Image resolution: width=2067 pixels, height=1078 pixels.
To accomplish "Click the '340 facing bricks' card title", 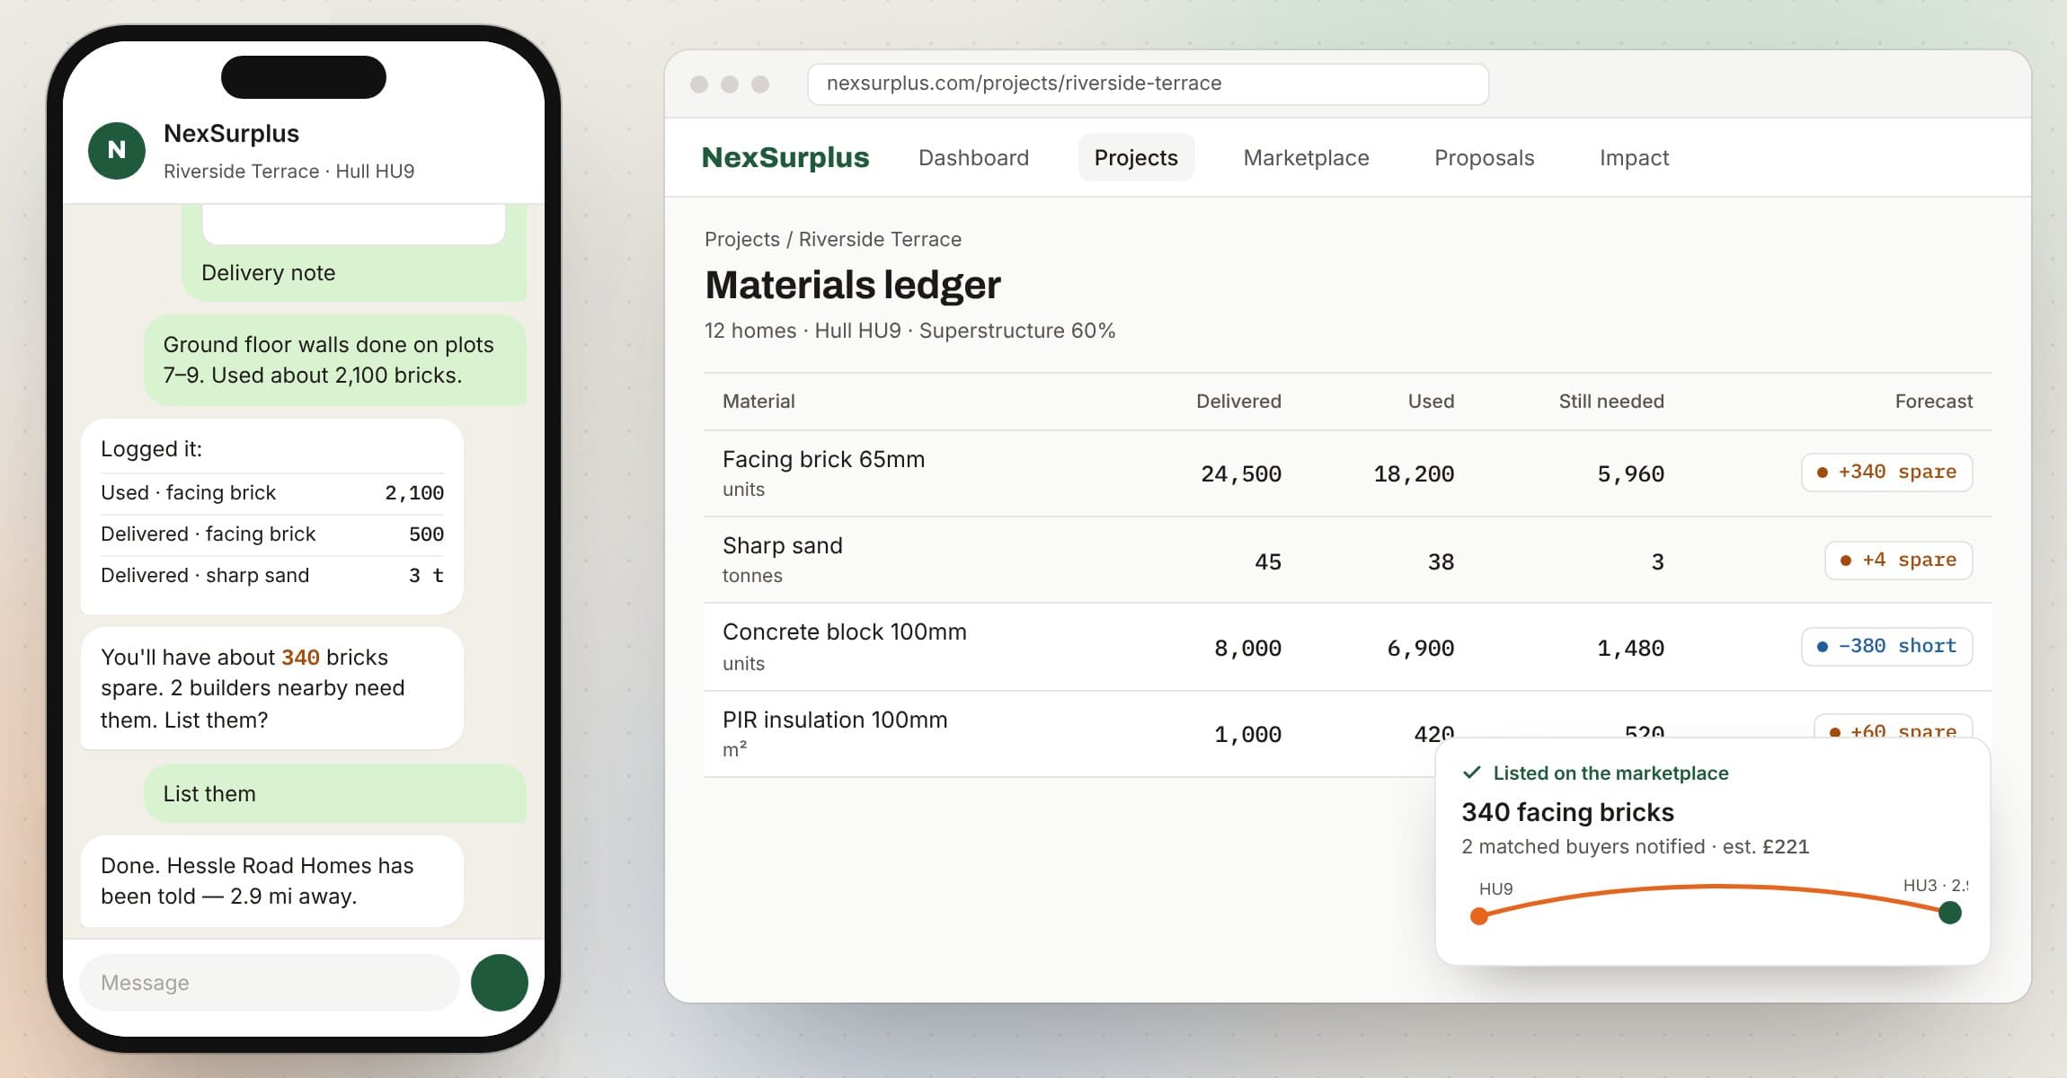I will coord(1567,812).
